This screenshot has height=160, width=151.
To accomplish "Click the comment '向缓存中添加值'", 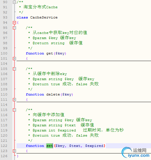I will 49,115.
